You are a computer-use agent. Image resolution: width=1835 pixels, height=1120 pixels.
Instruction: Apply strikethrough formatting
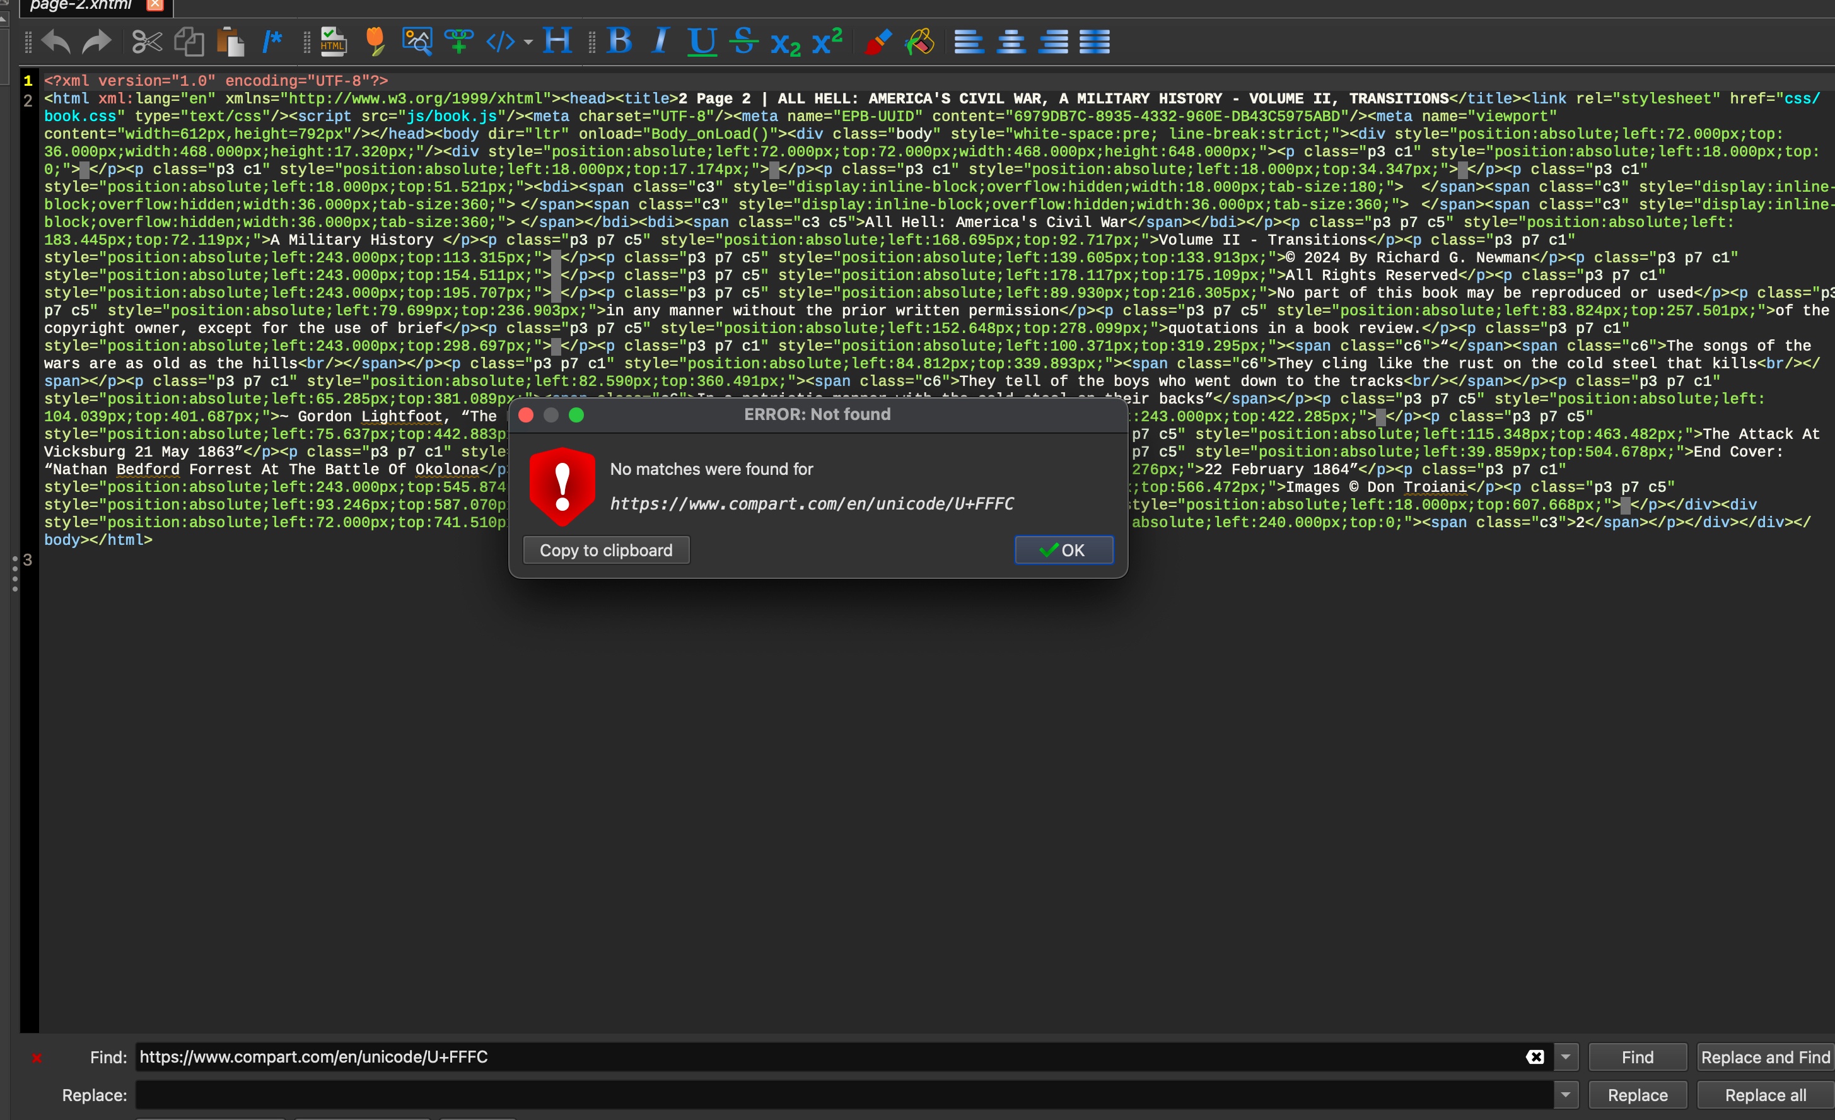point(743,42)
